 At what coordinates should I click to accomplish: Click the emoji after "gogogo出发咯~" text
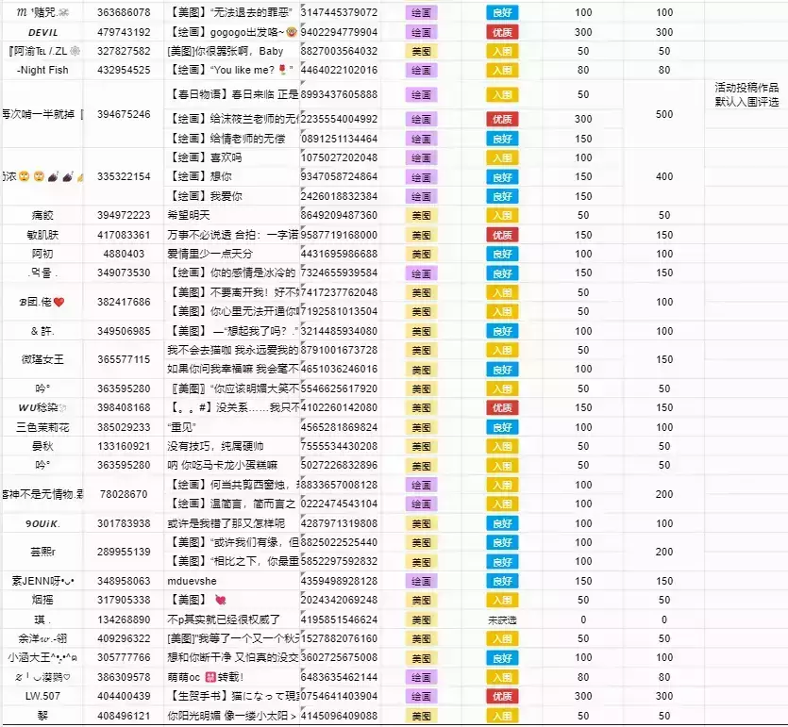[293, 31]
